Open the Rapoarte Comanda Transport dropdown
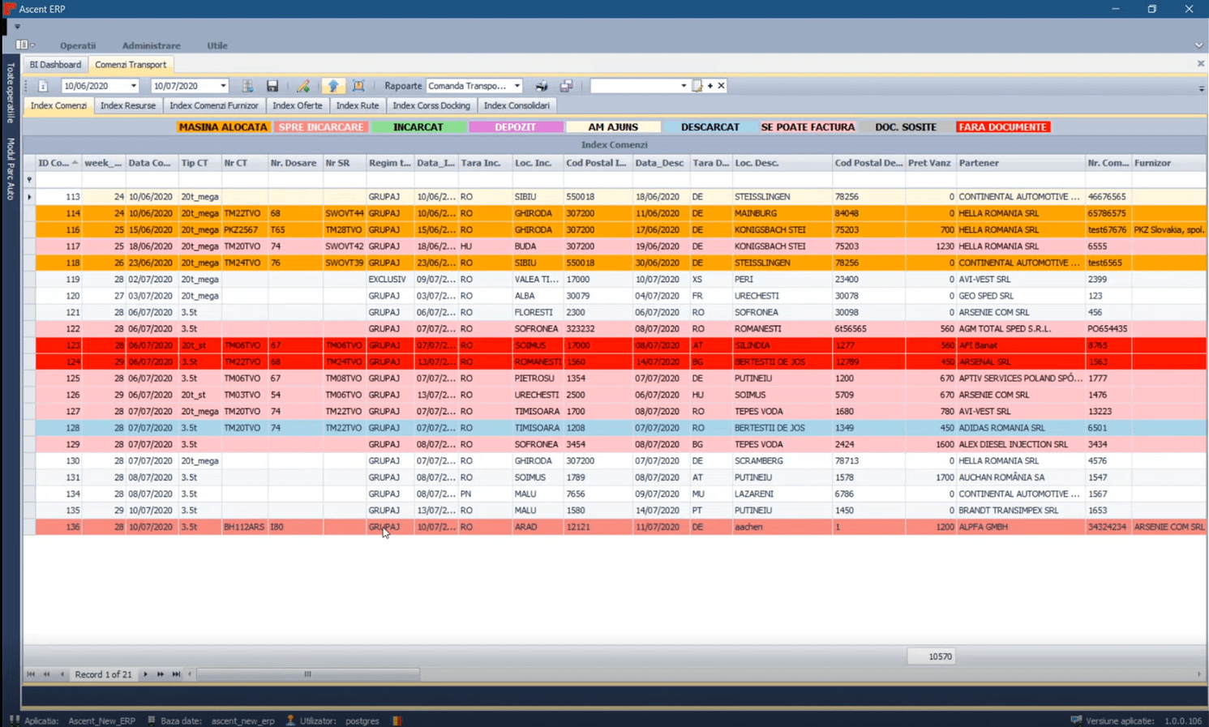 [x=517, y=86]
